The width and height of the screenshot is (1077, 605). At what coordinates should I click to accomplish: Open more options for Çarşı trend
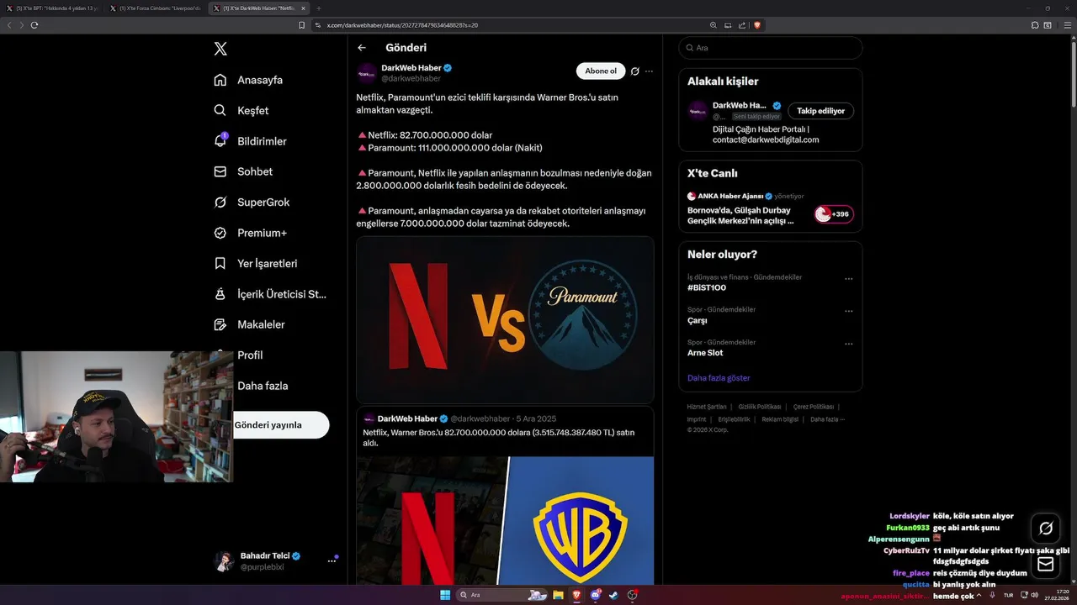coord(848,311)
